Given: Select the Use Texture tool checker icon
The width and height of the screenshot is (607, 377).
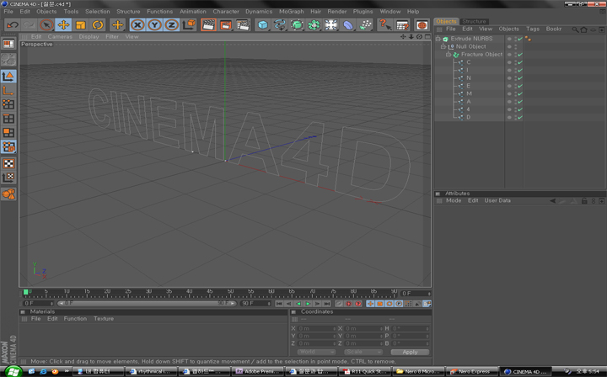Looking at the screenshot, I should click(x=8, y=163).
